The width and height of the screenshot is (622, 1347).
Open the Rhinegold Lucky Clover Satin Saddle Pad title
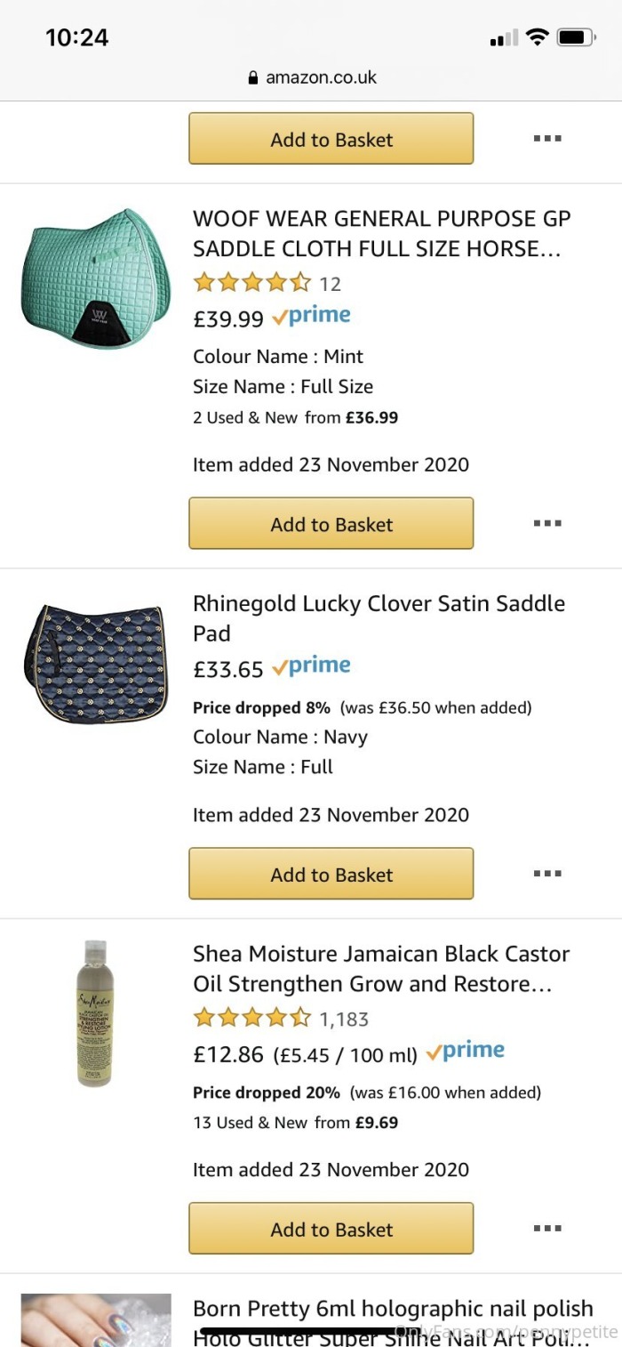[x=379, y=617]
